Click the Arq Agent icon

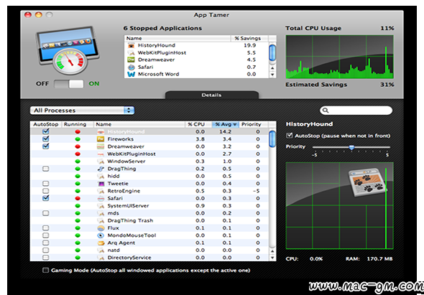101,243
